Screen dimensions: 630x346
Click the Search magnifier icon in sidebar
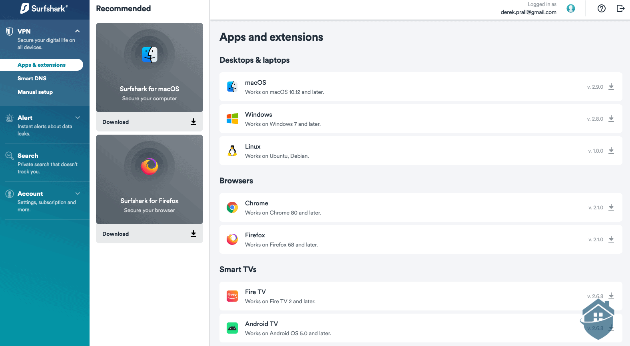(10, 156)
